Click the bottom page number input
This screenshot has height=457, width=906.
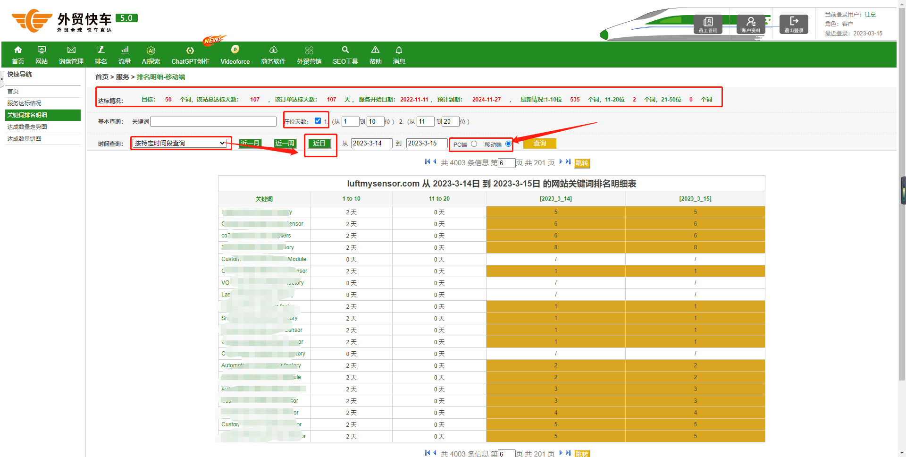coord(507,454)
